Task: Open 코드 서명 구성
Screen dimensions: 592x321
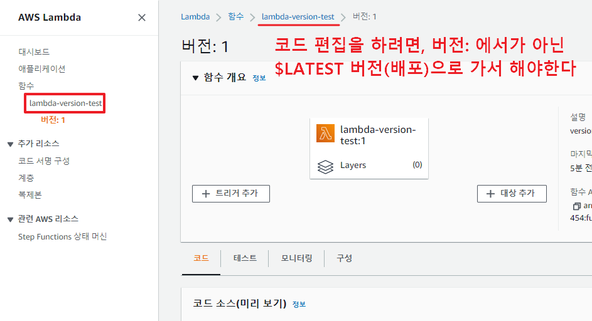Action: (x=44, y=160)
